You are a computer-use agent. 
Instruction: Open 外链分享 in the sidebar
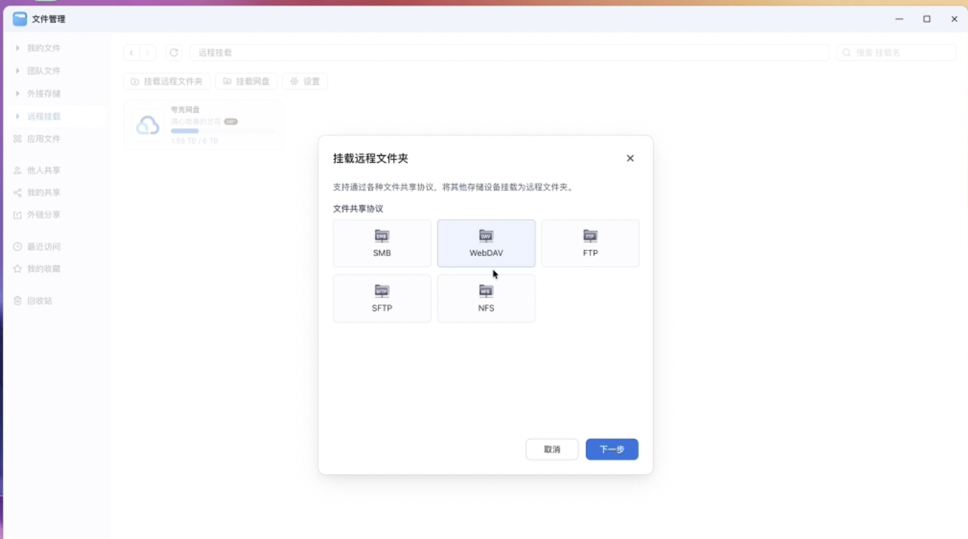43,215
